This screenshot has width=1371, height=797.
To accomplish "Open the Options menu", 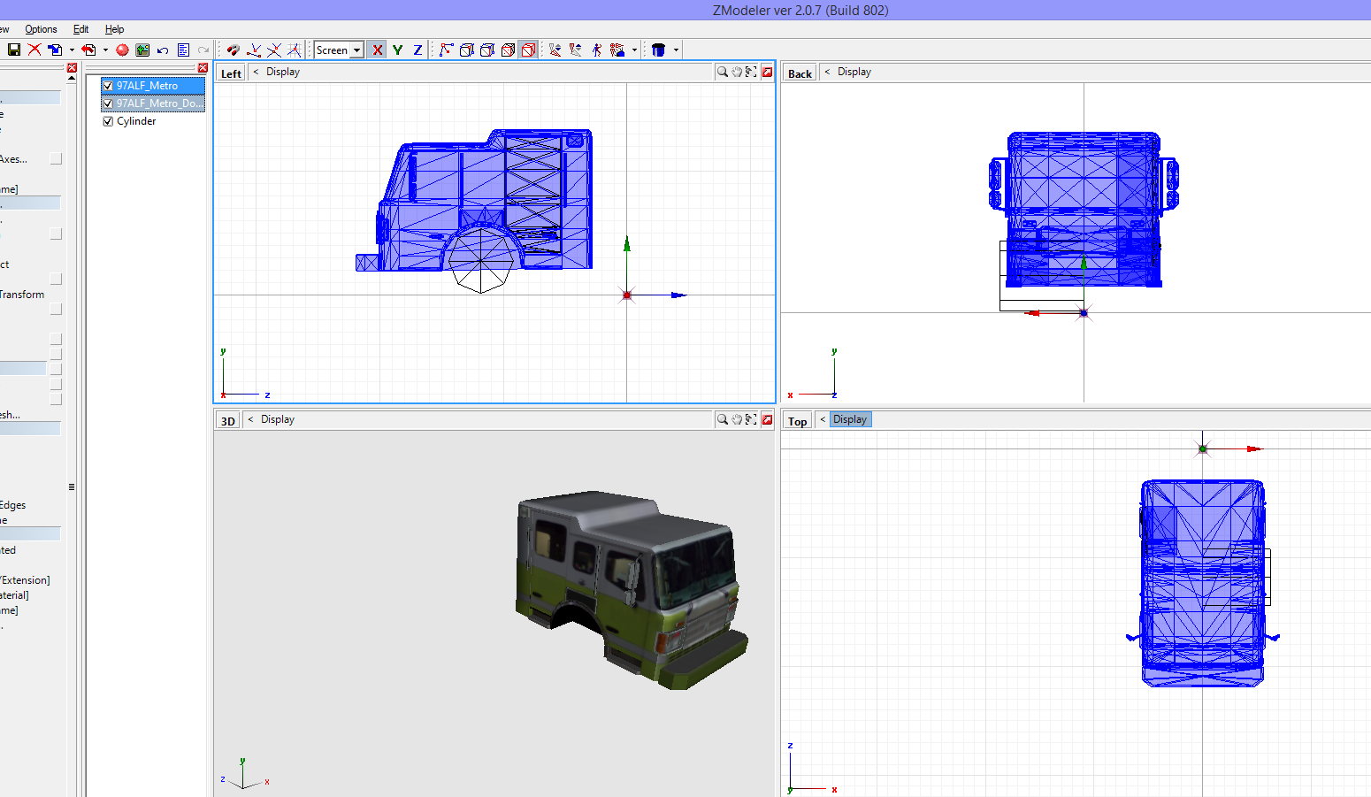I will pos(41,29).
